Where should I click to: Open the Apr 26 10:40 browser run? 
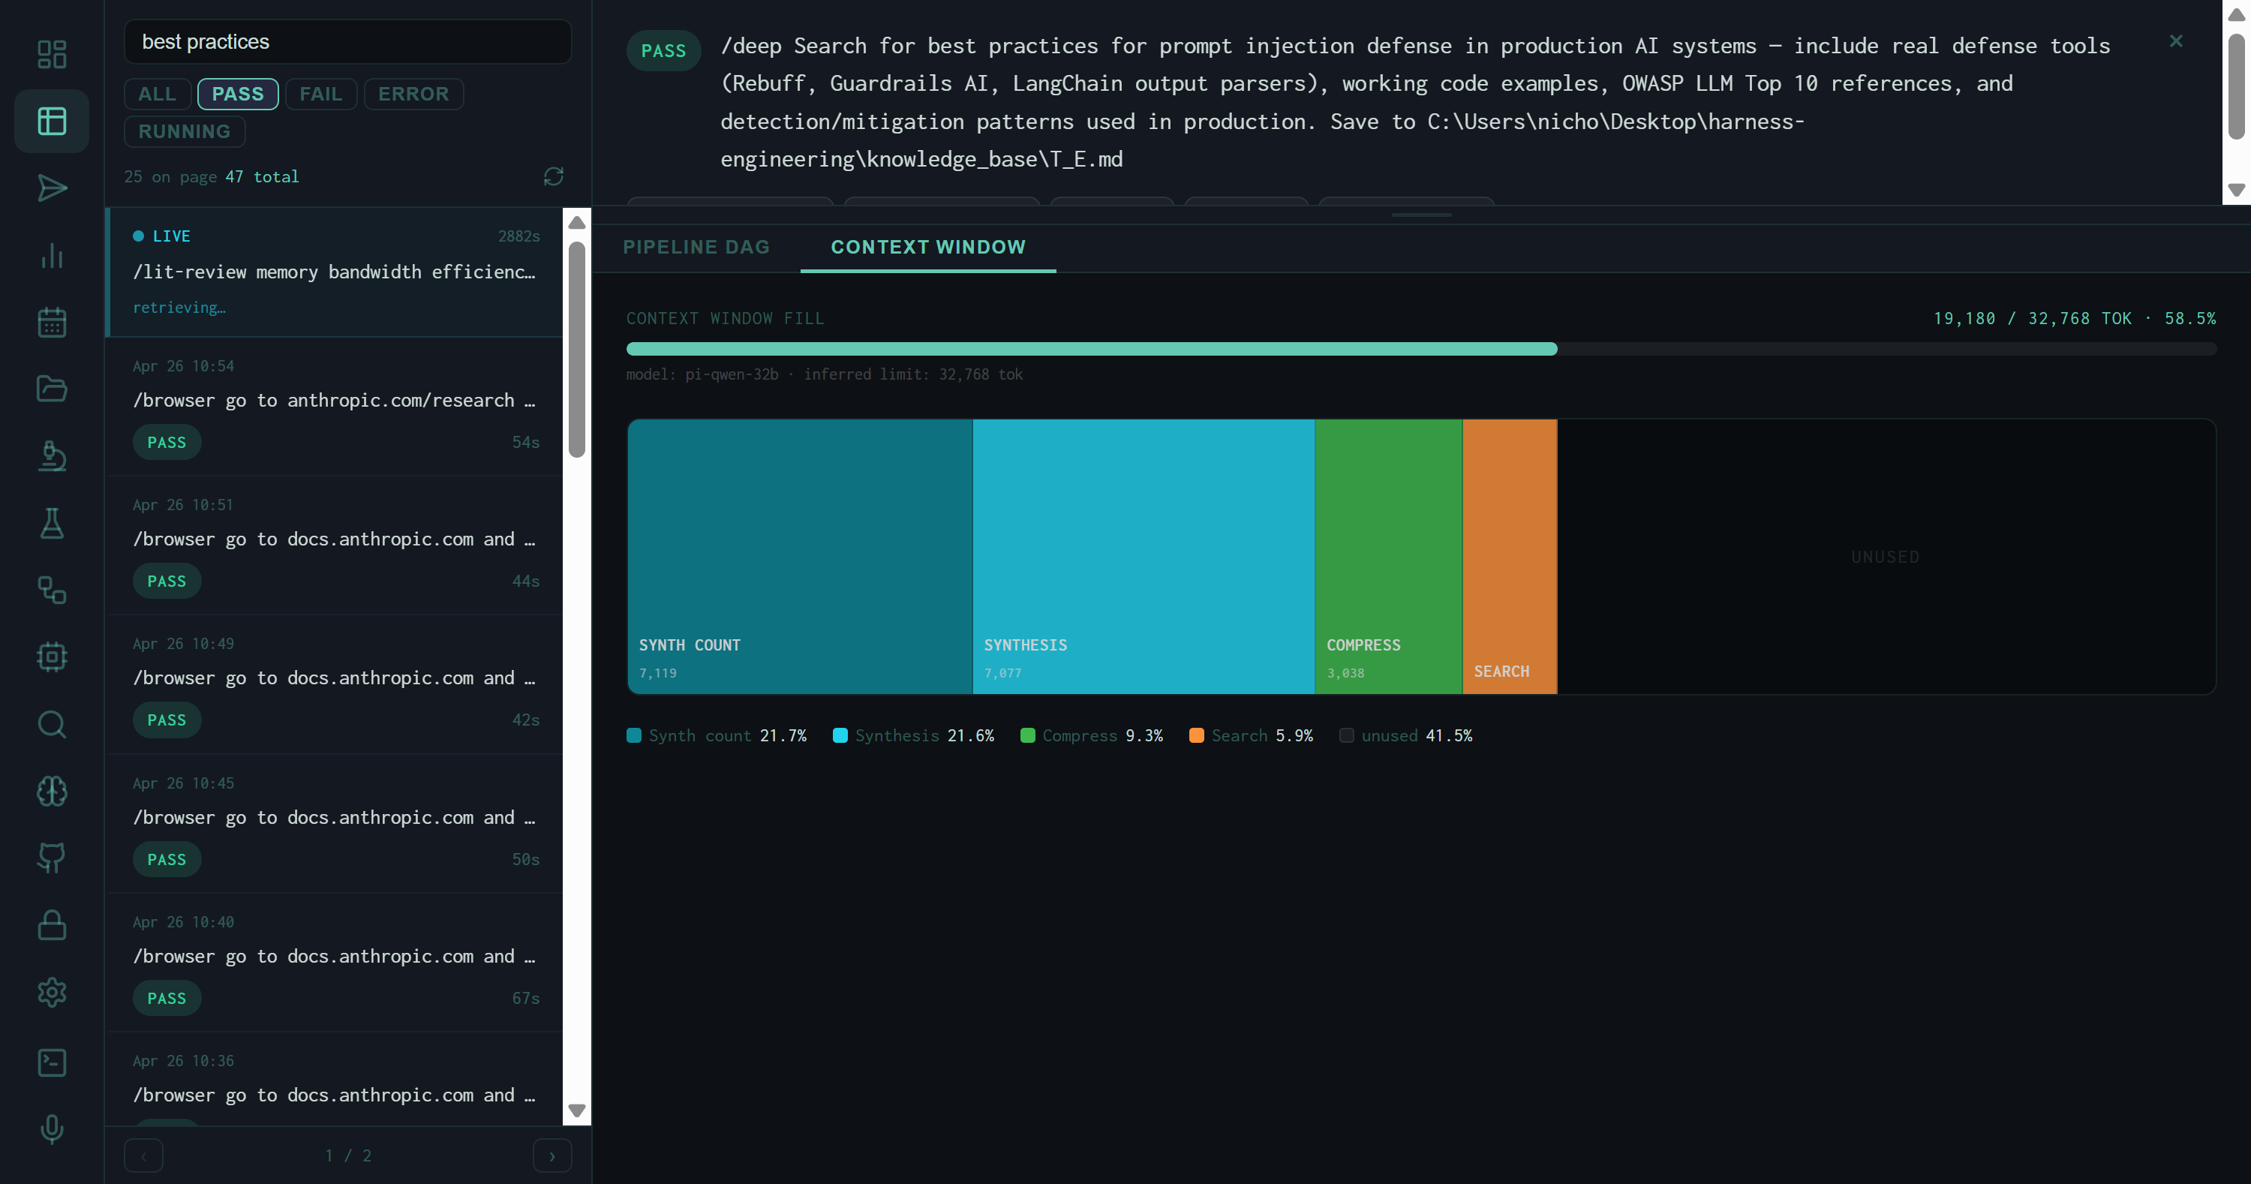coord(335,963)
